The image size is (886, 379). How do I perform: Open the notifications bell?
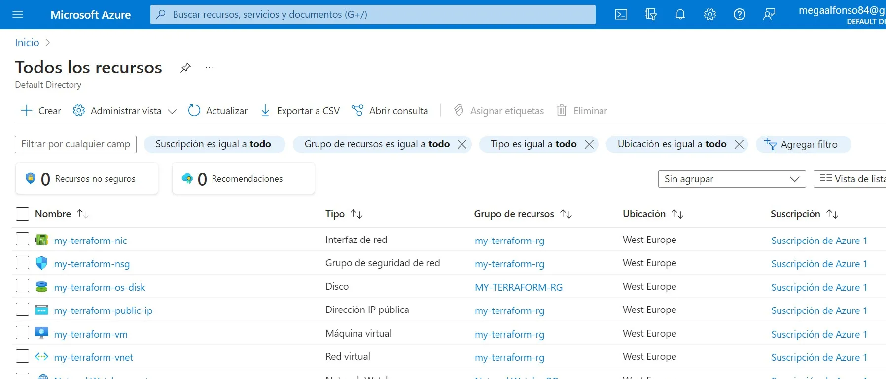(x=680, y=15)
